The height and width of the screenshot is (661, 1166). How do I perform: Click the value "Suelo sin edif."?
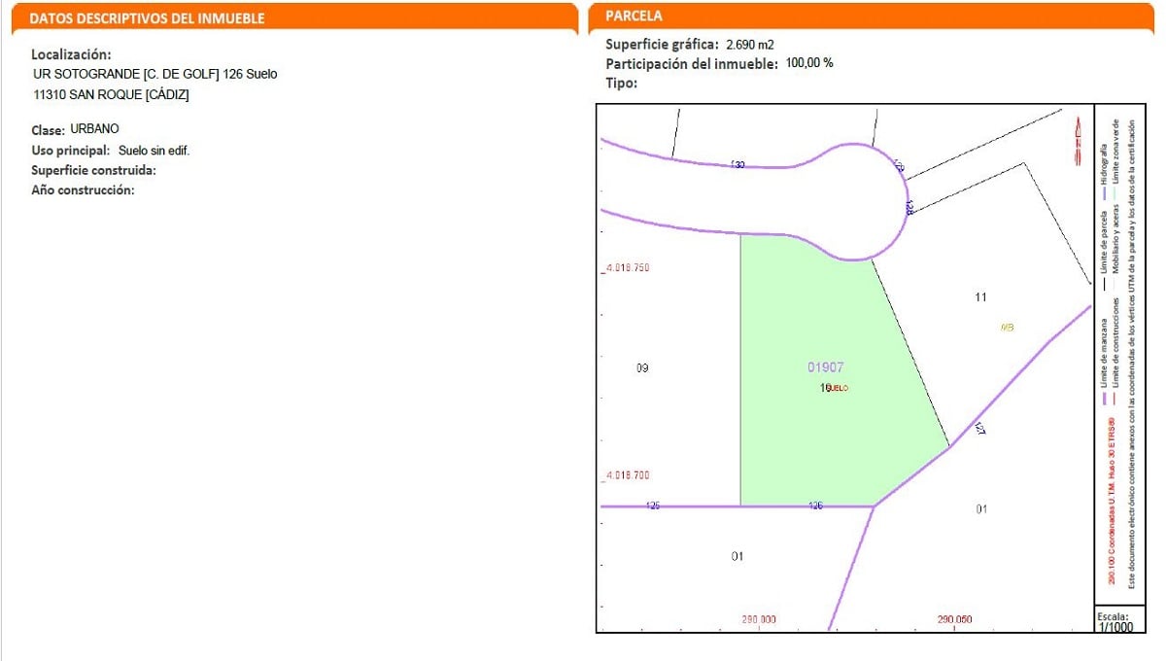(154, 151)
